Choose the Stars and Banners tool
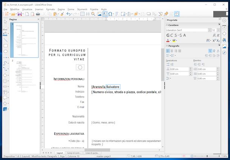This screenshot has height=160, width=230. click(x=5, y=103)
